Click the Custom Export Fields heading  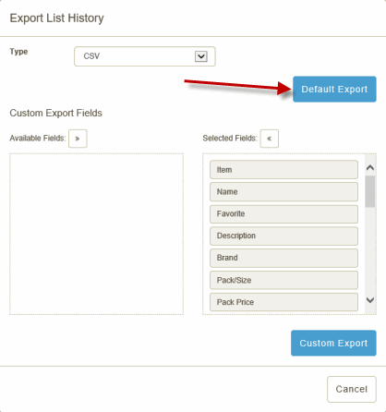point(55,113)
